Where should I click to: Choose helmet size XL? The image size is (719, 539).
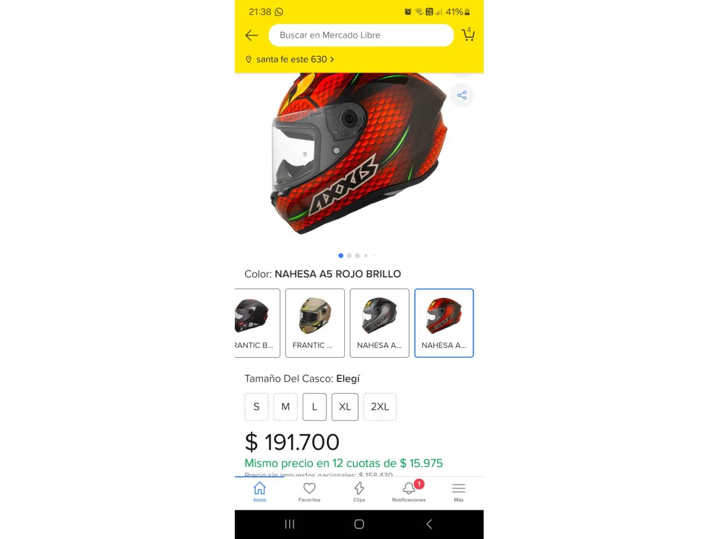click(345, 407)
